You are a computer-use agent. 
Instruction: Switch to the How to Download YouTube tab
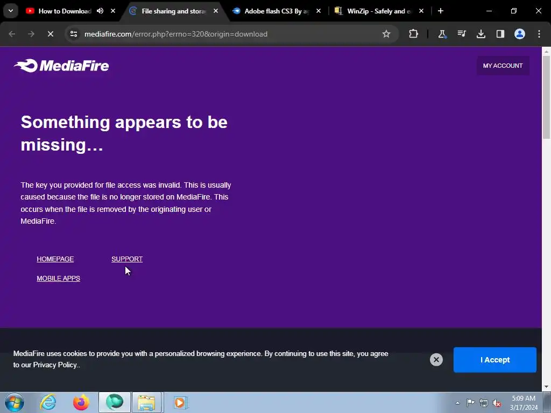[x=65, y=11]
